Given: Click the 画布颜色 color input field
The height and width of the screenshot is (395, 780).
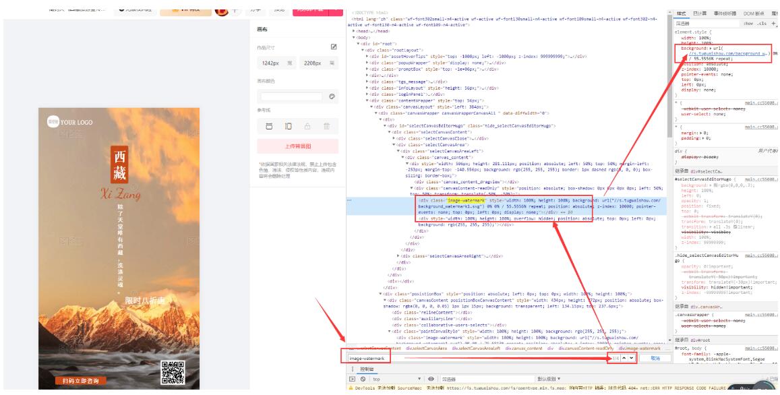Looking at the screenshot, I should click(x=290, y=96).
